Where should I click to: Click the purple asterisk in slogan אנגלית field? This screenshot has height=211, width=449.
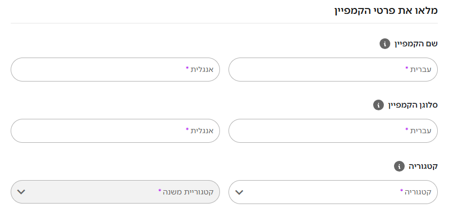tap(187, 129)
